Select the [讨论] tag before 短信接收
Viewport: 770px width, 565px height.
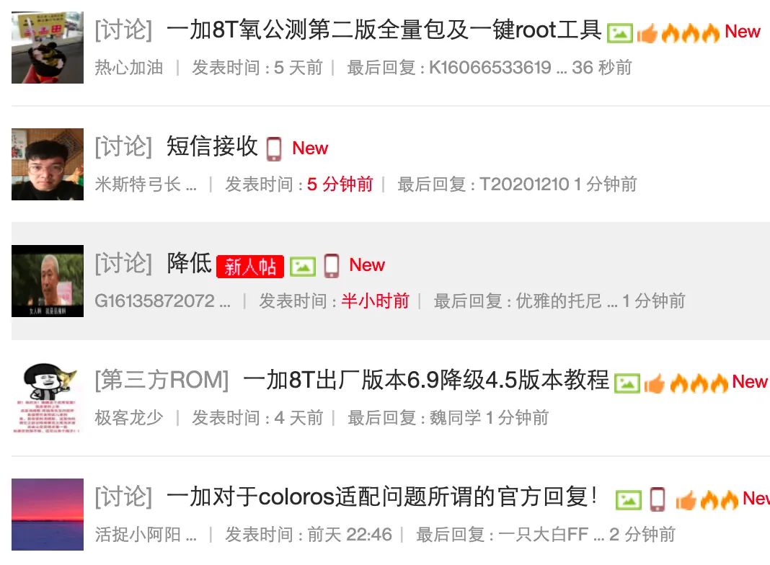point(124,146)
